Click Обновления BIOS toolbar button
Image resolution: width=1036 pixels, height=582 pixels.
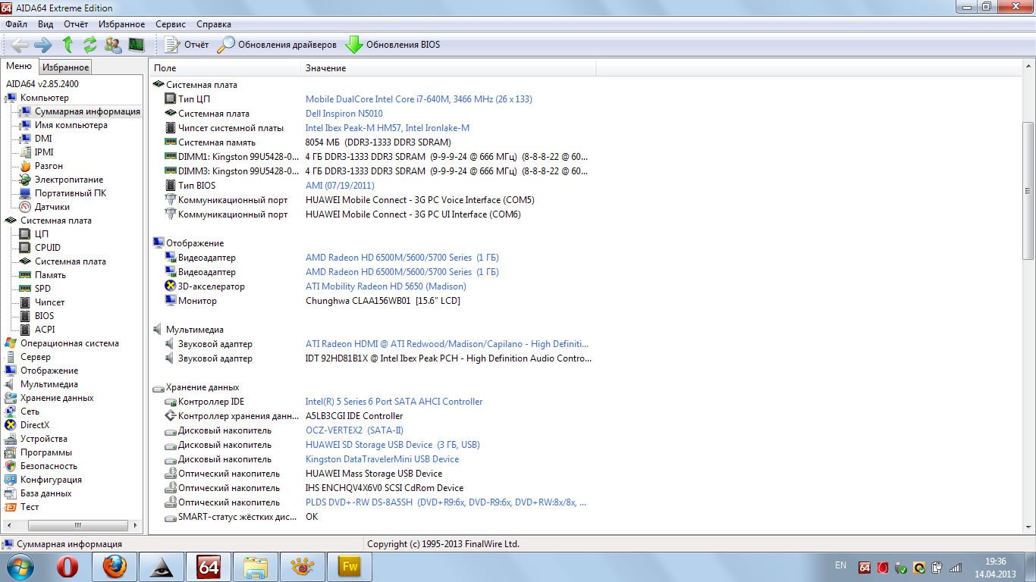pyautogui.click(x=393, y=45)
